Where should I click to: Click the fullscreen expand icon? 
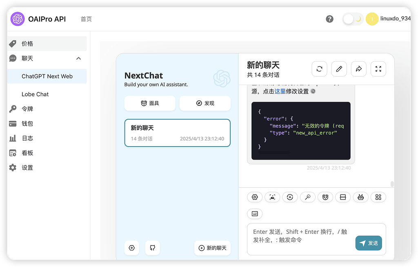(x=378, y=69)
